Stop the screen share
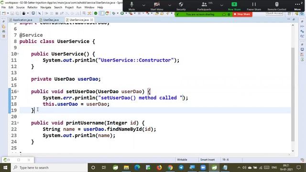306x172 pixels. tap(242, 14)
